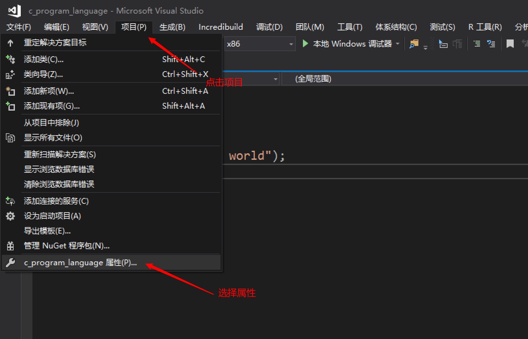Click the Visual Studio logo icon

tap(15, 11)
